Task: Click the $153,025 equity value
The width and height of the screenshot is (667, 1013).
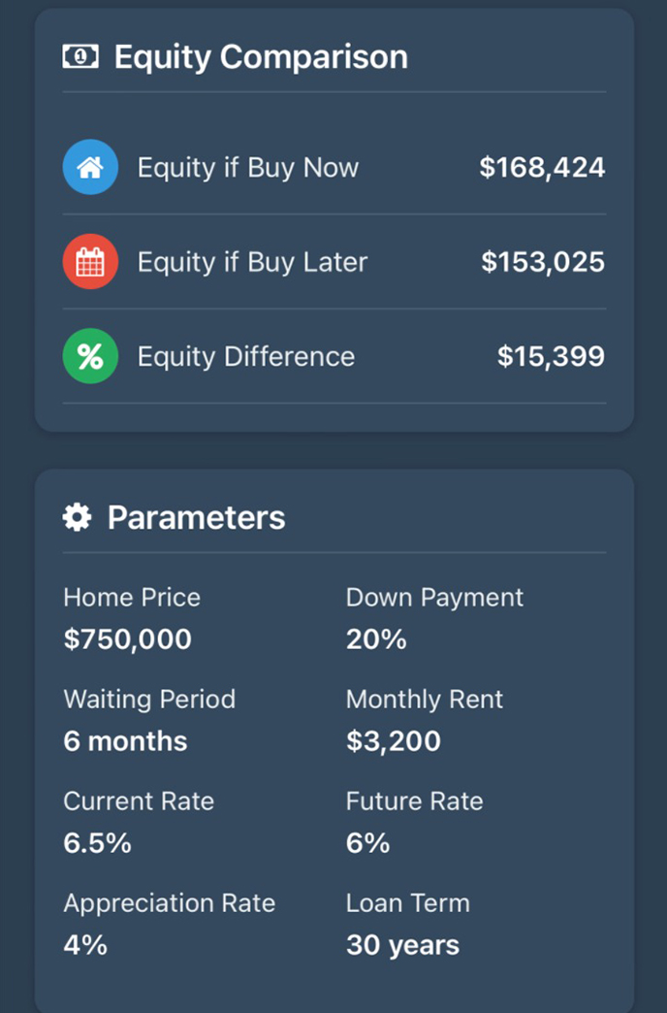Action: point(543,262)
